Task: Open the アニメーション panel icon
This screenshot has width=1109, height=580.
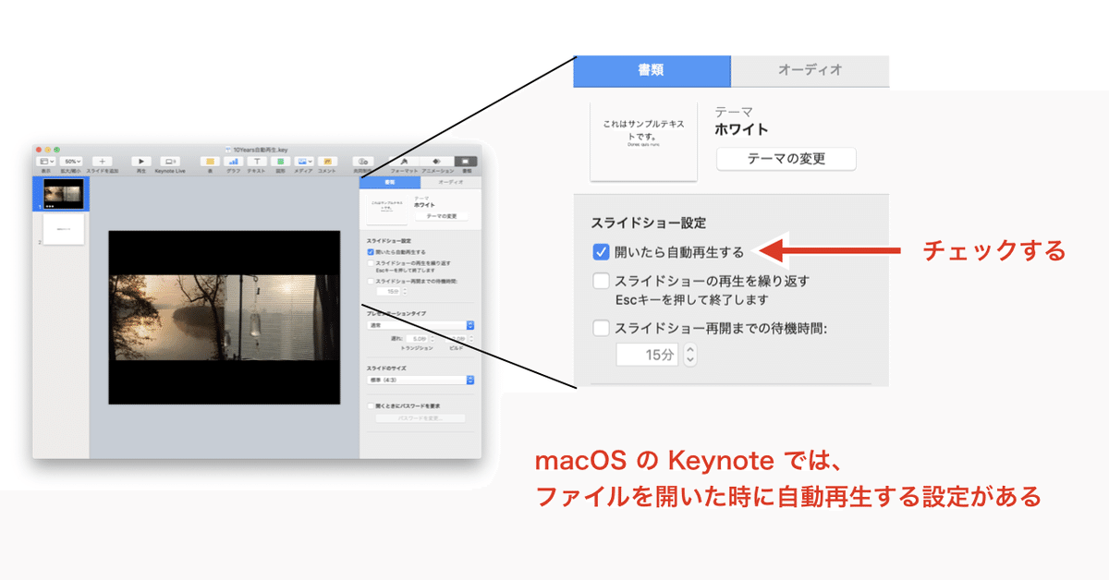Action: (434, 161)
